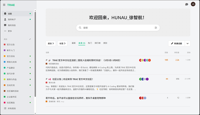
Task: Open the 社区精选 category in sidebar
Action: [17, 103]
